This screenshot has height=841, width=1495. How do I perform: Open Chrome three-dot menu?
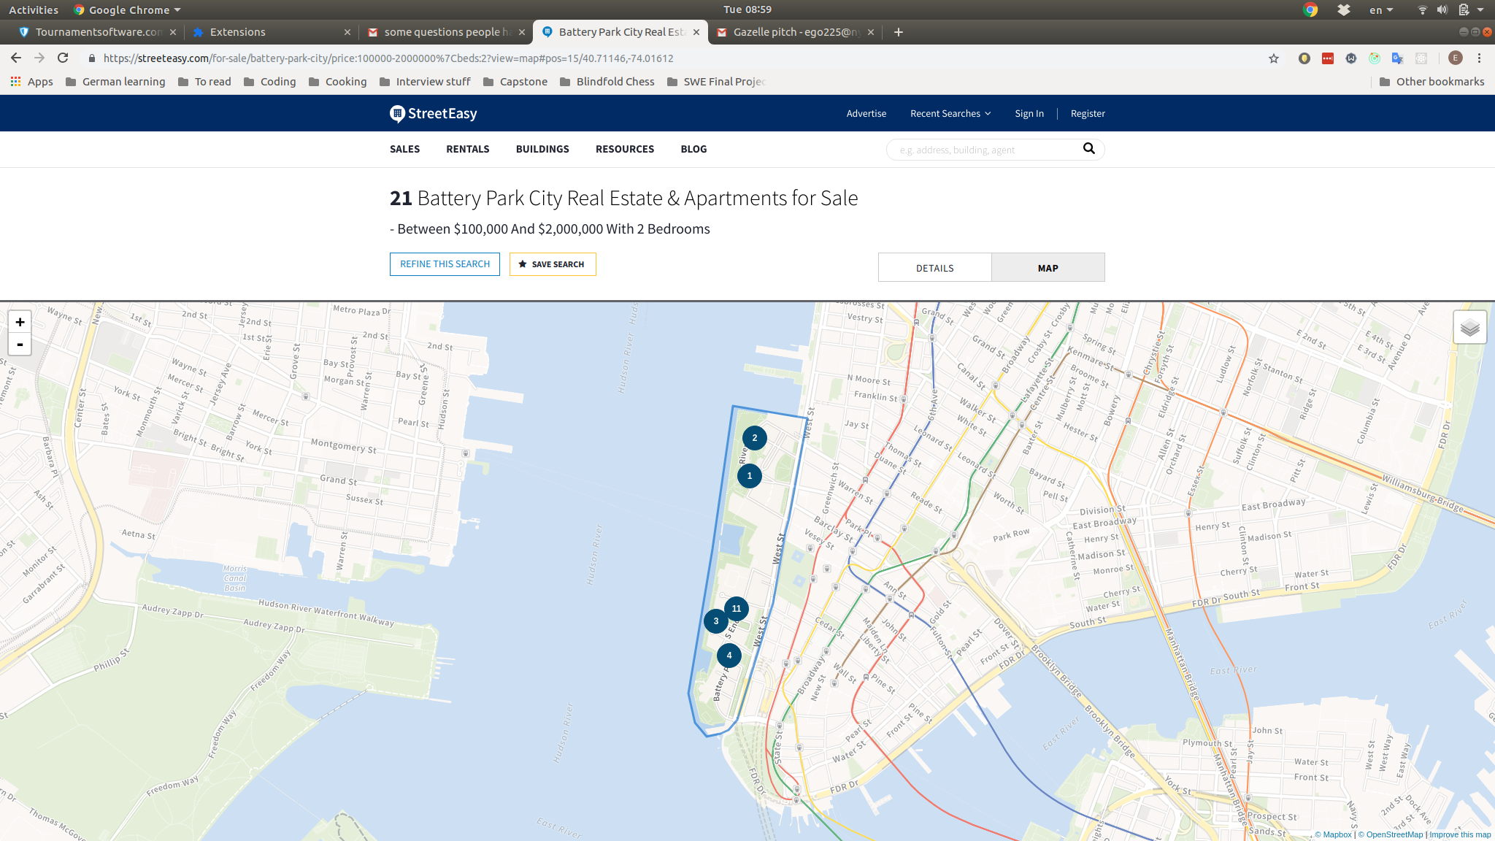click(x=1479, y=58)
